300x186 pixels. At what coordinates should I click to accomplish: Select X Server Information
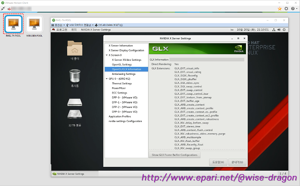[121, 46]
